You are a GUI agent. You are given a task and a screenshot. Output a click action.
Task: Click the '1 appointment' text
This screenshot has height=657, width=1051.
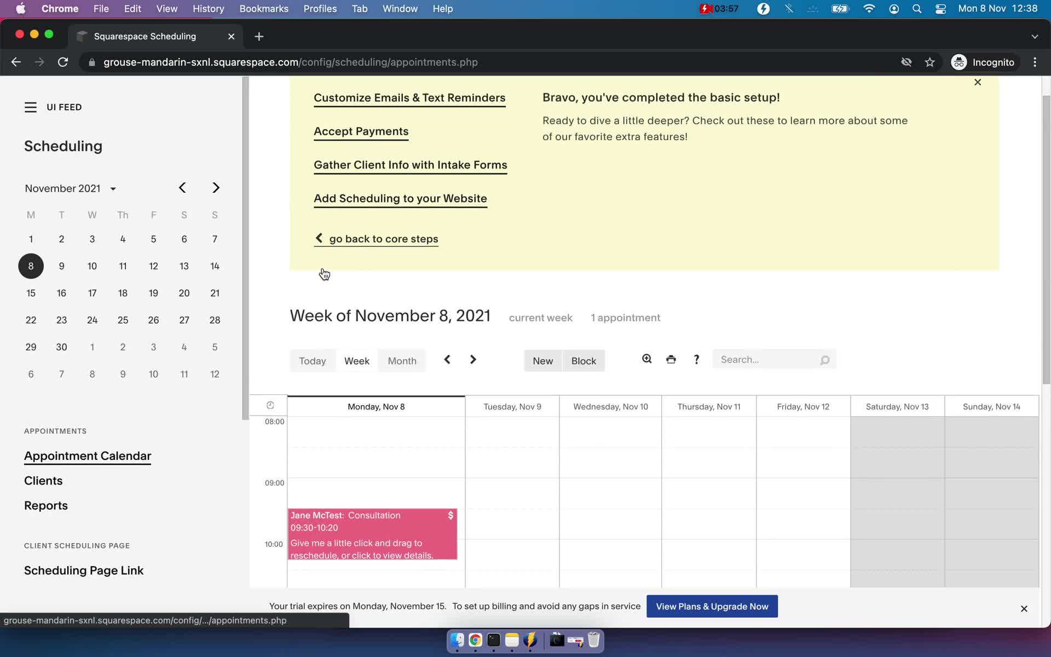coord(625,318)
